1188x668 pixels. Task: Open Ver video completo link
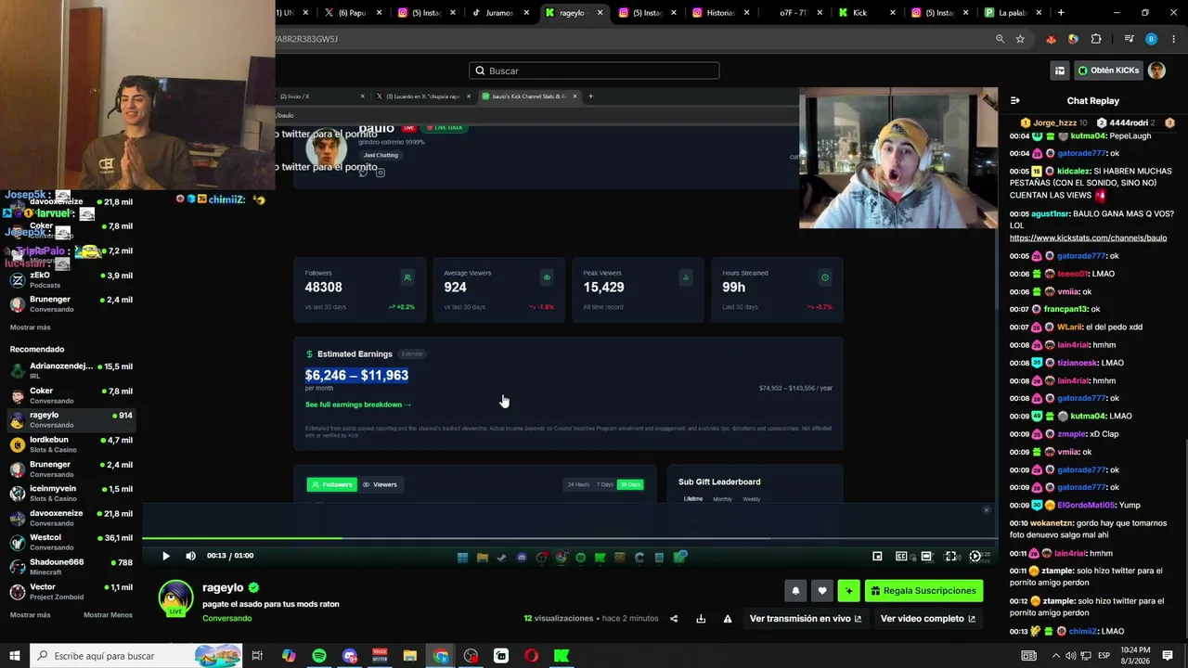(x=928, y=619)
